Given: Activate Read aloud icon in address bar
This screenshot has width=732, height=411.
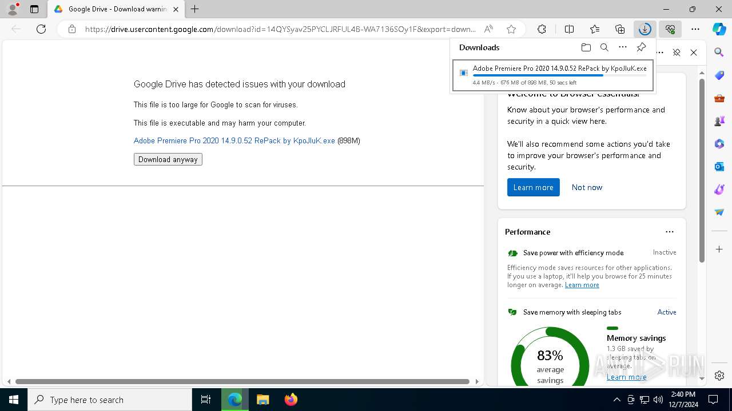Looking at the screenshot, I should pos(488,29).
